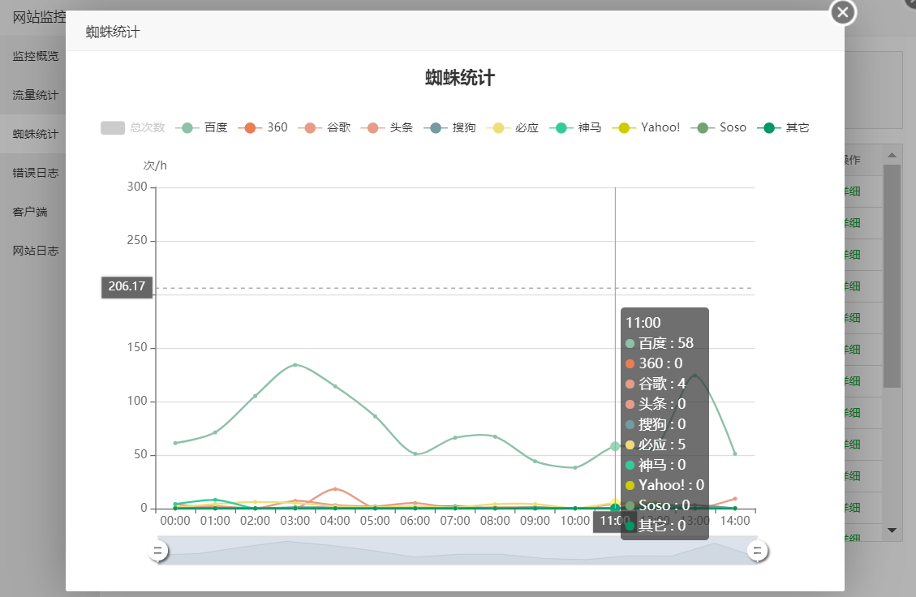Click the 206.17 axis pointer label
This screenshot has width=916, height=597.
(x=127, y=287)
